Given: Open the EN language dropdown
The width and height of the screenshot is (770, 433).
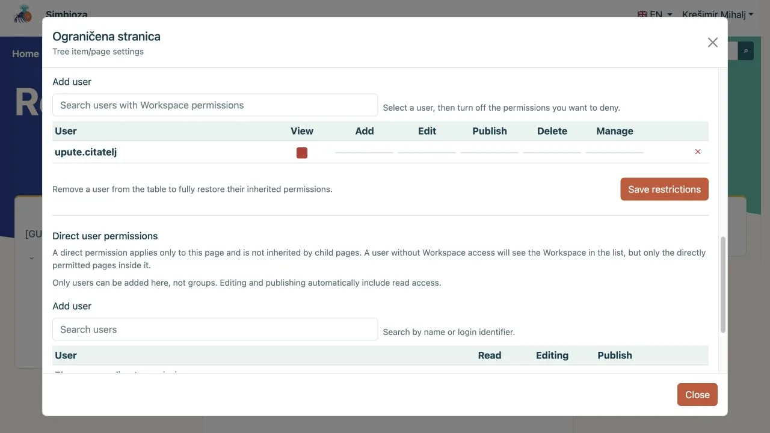Looking at the screenshot, I should pos(655,14).
